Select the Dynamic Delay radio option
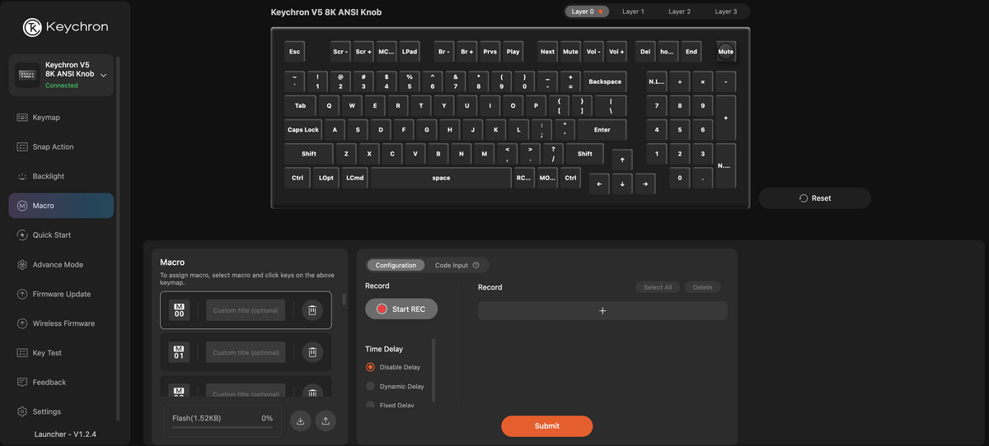 (370, 387)
